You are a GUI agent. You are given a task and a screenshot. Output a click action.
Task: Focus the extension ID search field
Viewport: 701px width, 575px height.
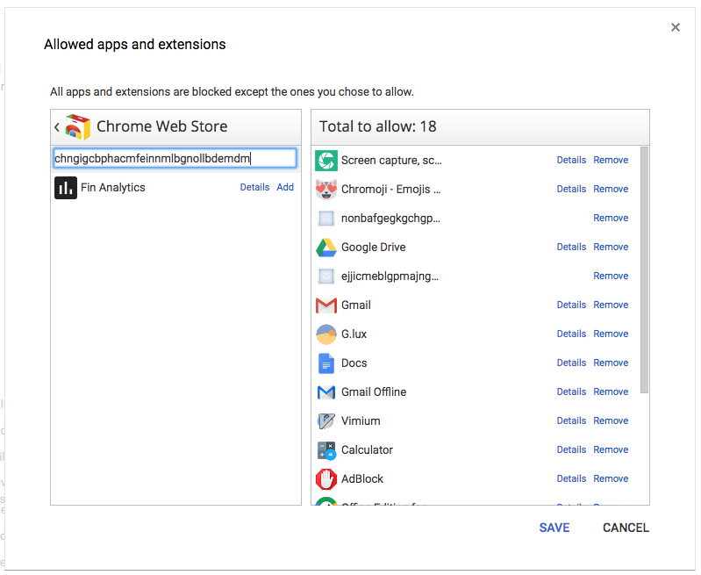click(x=175, y=158)
